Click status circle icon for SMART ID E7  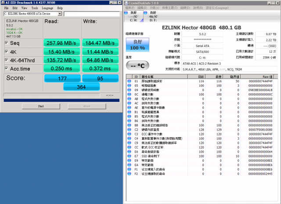[129, 156]
